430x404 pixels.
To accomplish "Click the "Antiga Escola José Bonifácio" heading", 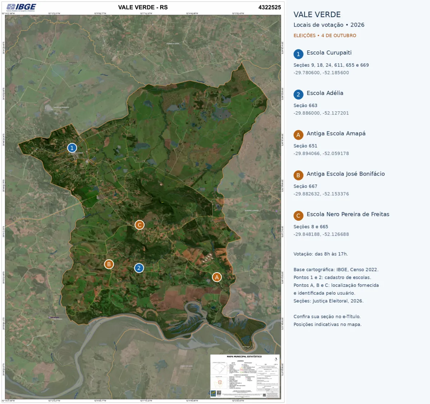I will [x=346, y=174].
